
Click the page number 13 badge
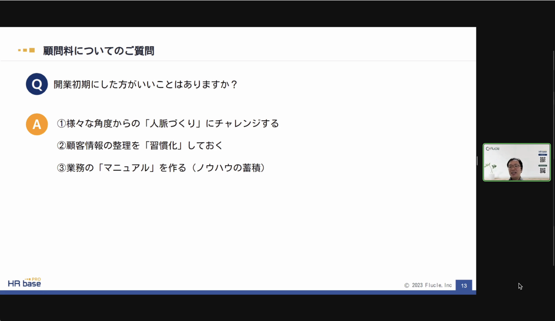click(x=464, y=285)
